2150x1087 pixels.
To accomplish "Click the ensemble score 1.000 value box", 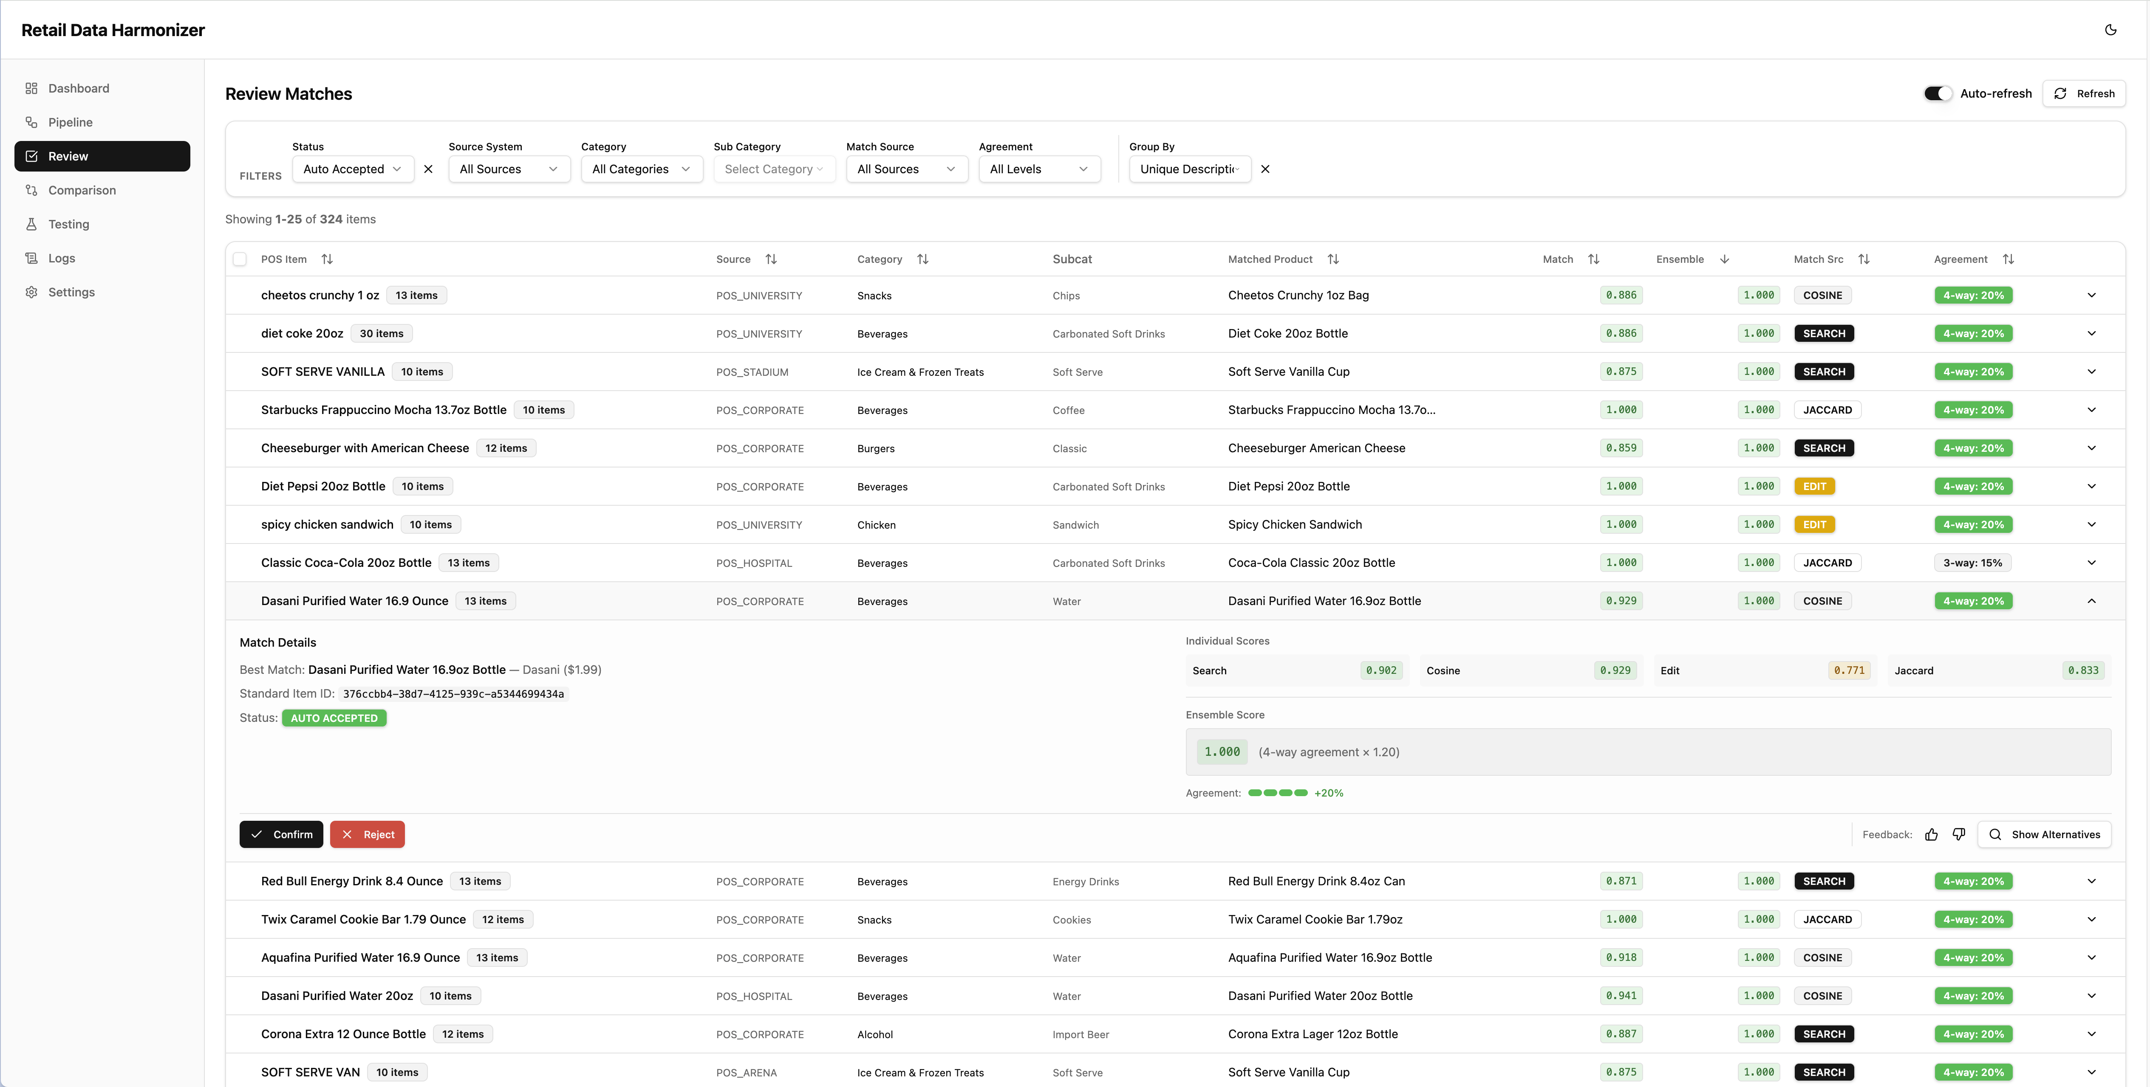I will pos(1222,752).
